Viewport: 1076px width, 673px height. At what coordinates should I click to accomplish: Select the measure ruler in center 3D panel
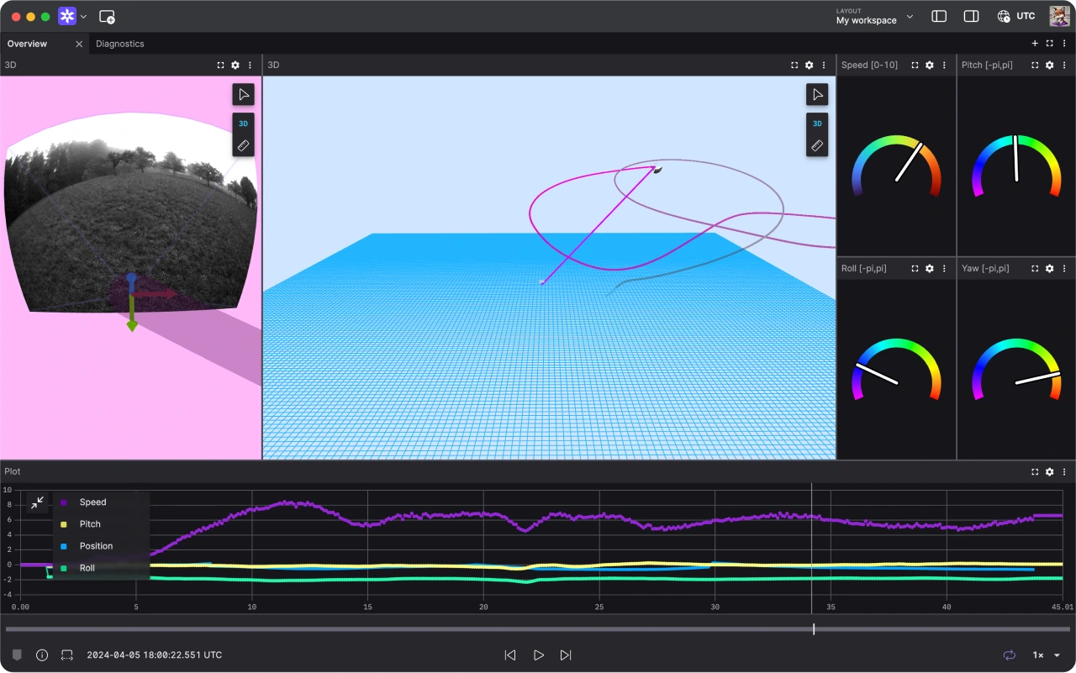coord(817,145)
